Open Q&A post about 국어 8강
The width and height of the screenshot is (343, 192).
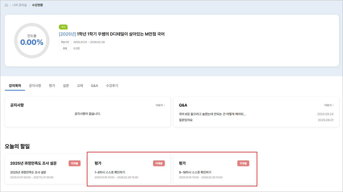coord(212,114)
